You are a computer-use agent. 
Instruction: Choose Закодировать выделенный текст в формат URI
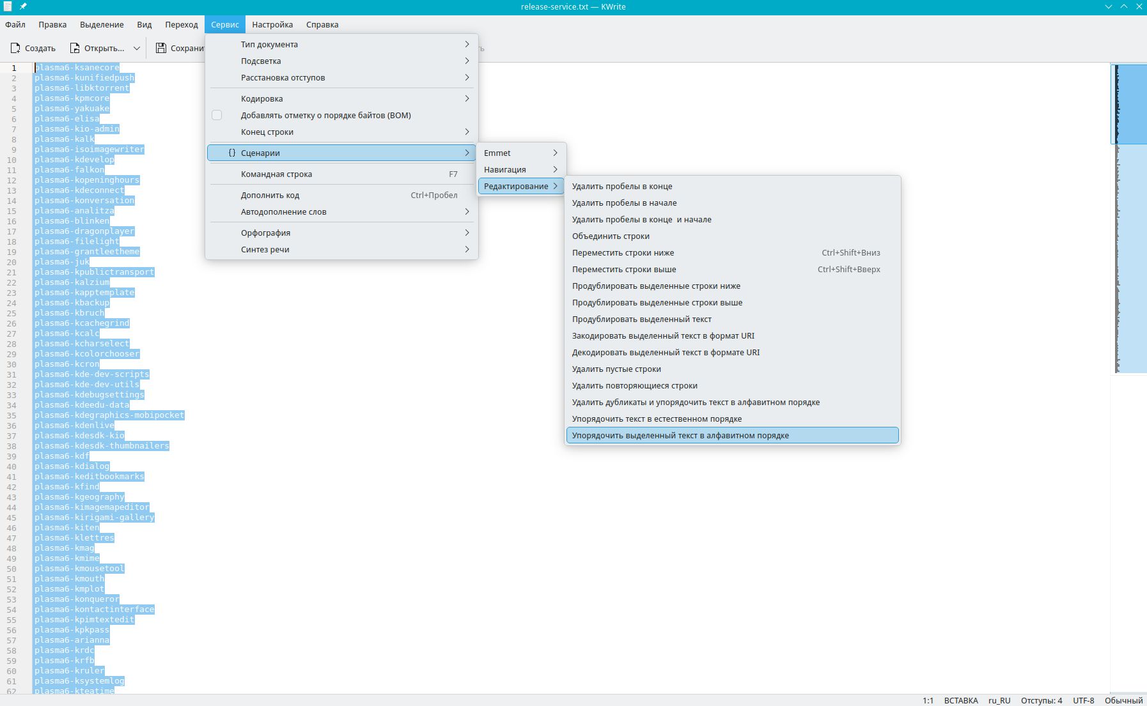pyautogui.click(x=733, y=336)
